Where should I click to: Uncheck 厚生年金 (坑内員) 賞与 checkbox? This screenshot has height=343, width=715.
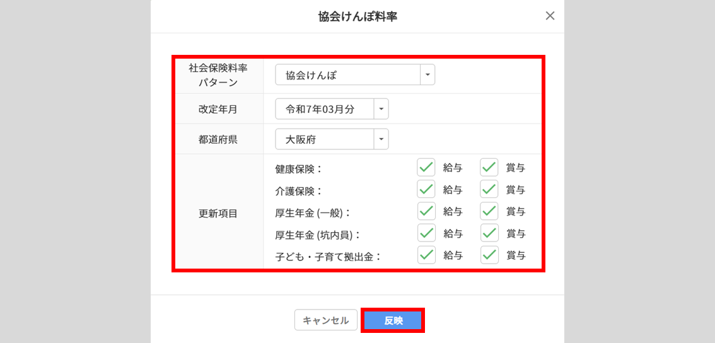pyautogui.click(x=489, y=233)
